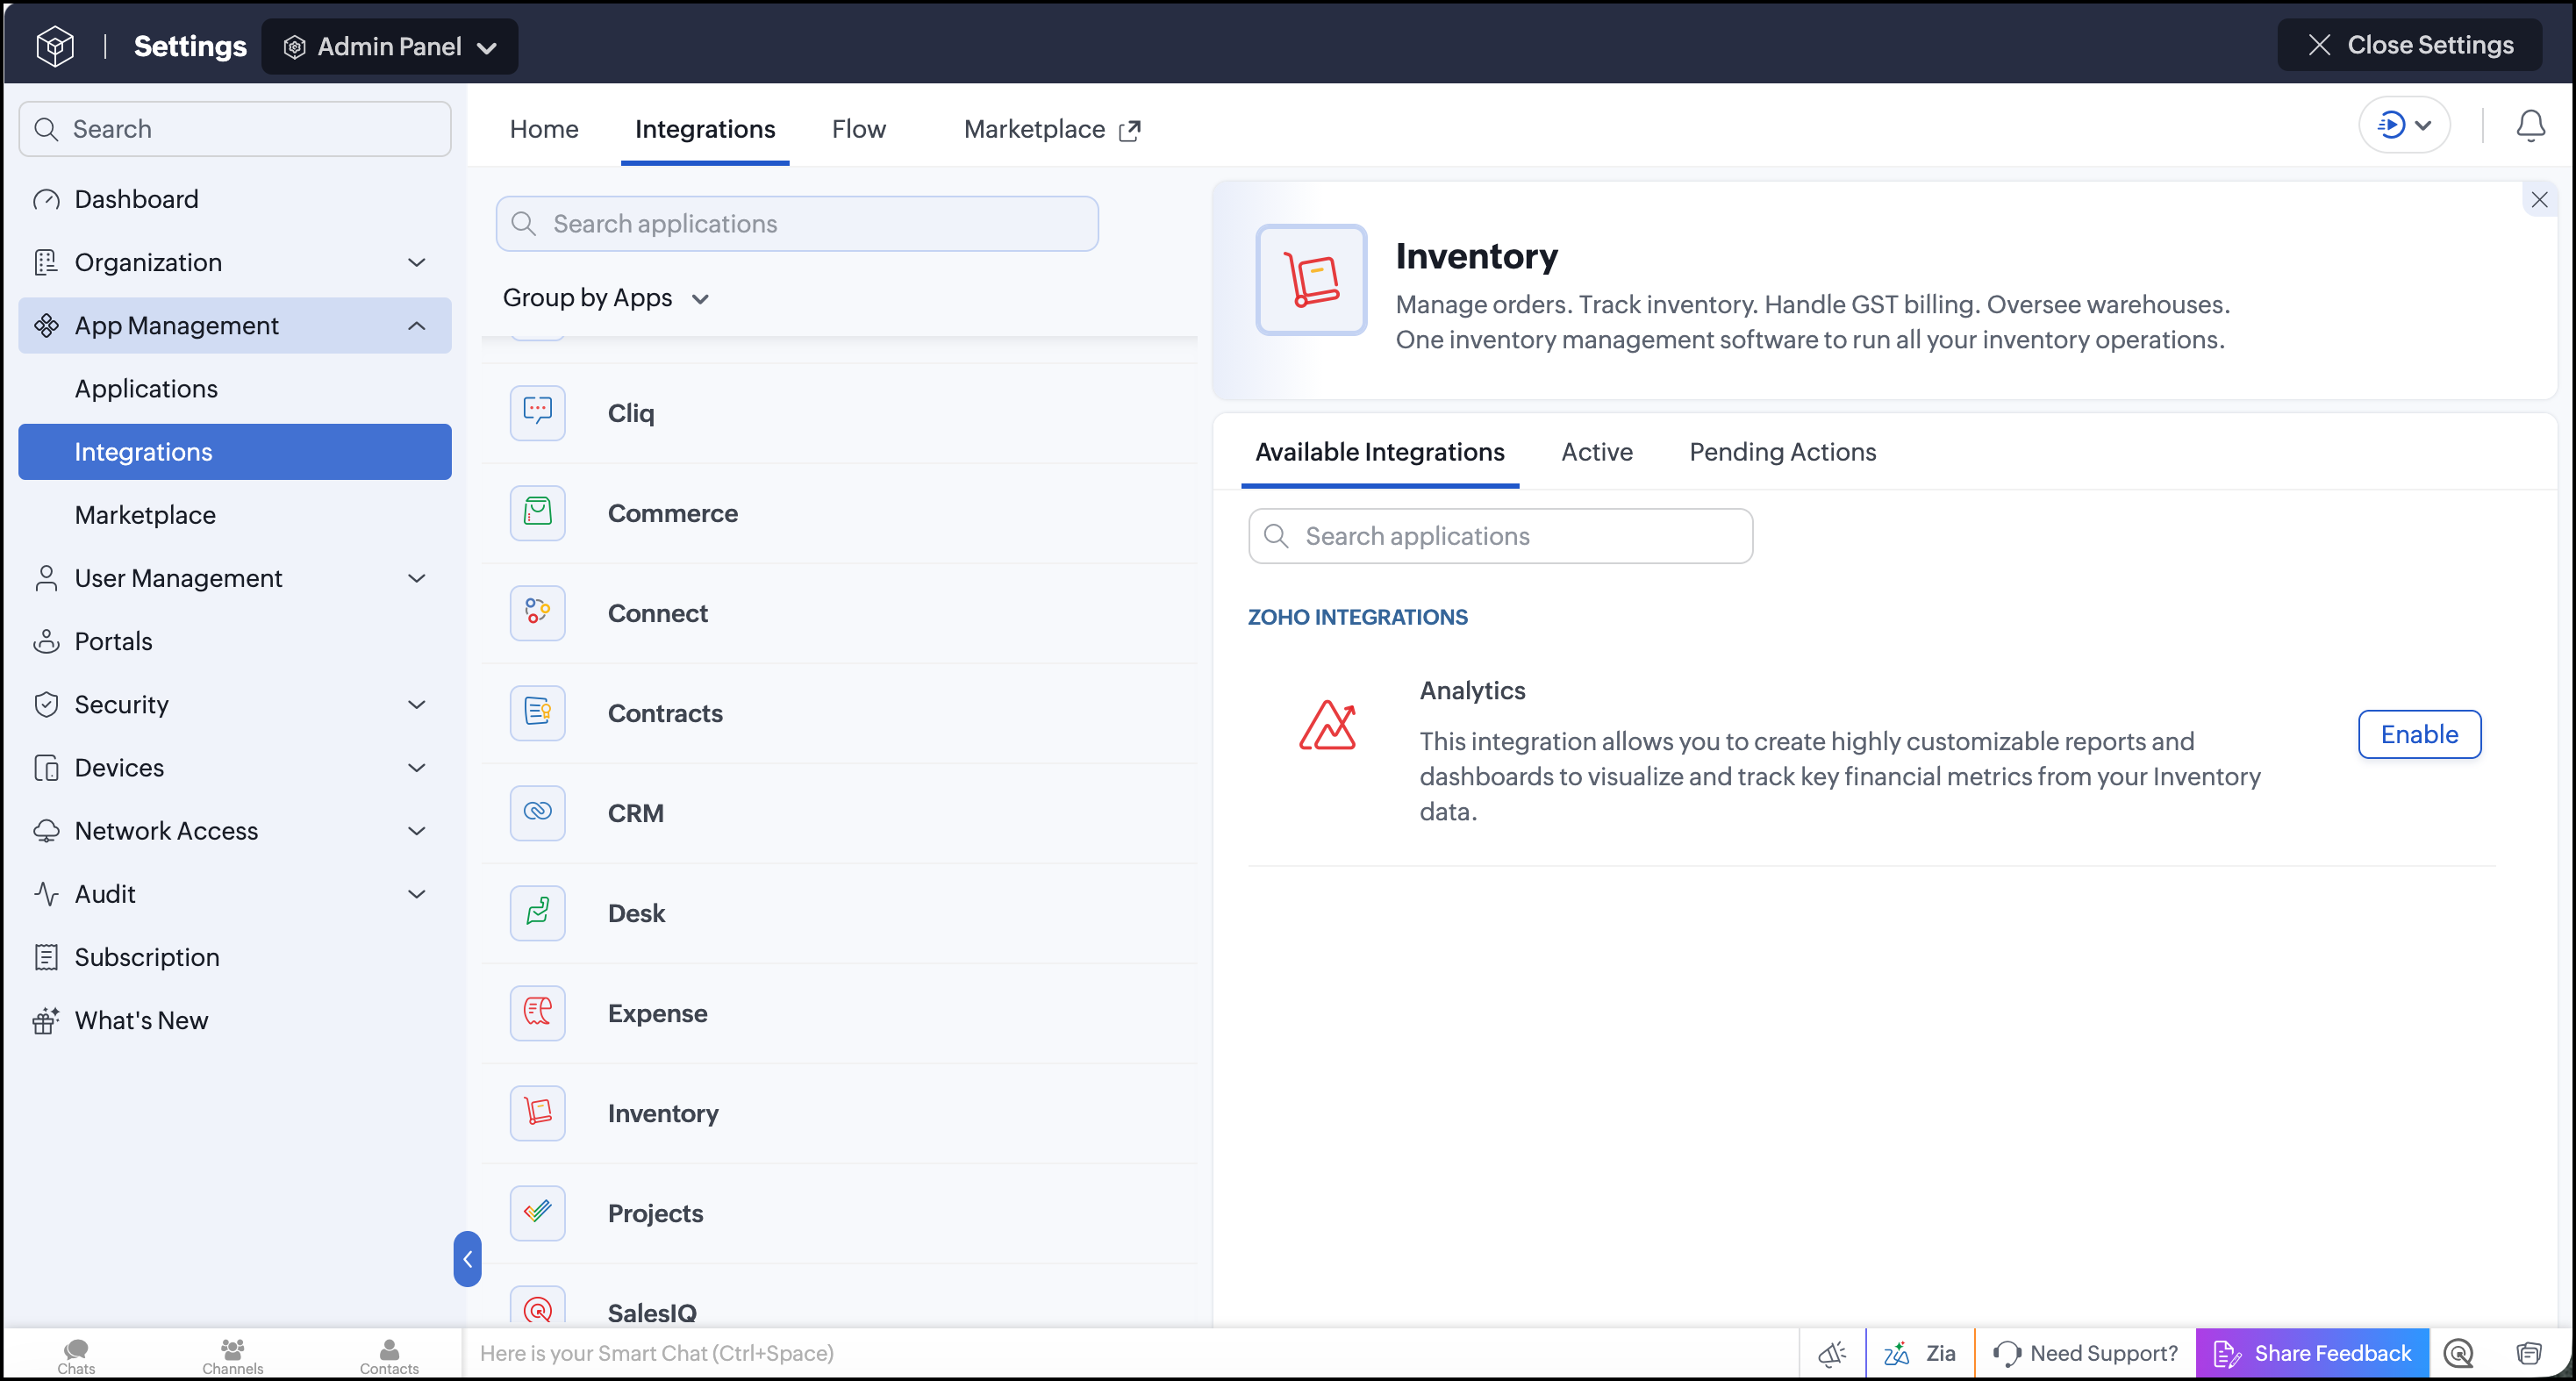2576x1381 pixels.
Task: Click the Projects app icon
Action: point(538,1213)
